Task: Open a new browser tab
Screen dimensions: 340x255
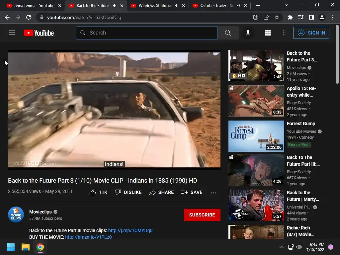Action: click(x=258, y=6)
